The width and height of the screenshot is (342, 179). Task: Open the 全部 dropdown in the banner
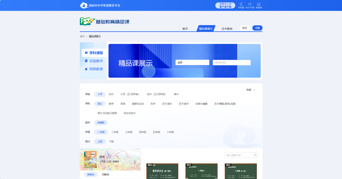point(193,63)
